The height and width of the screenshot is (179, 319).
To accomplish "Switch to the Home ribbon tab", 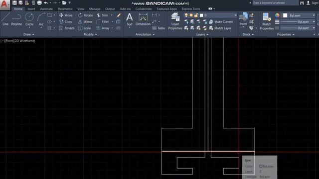I will [18, 9].
